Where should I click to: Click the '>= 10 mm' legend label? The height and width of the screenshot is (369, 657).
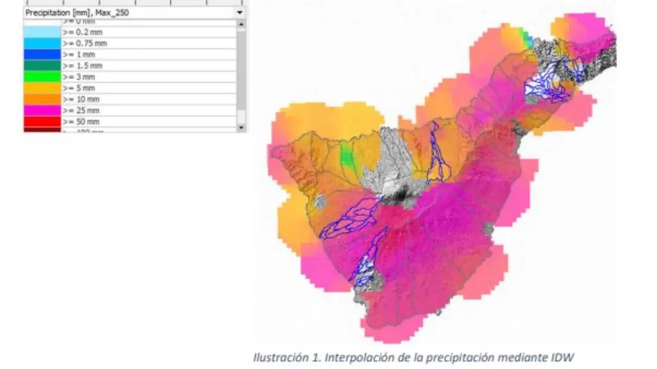[81, 99]
